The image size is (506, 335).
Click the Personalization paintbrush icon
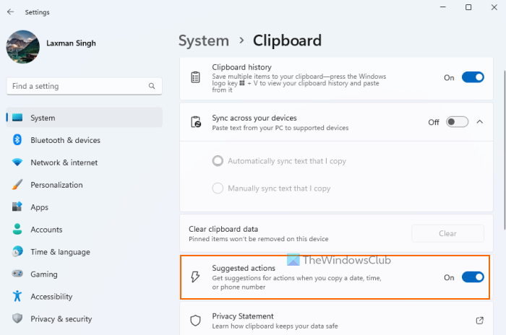coord(17,185)
